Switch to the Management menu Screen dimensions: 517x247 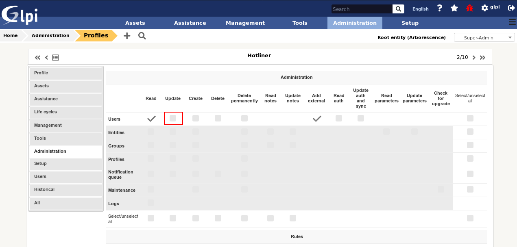pyautogui.click(x=245, y=23)
